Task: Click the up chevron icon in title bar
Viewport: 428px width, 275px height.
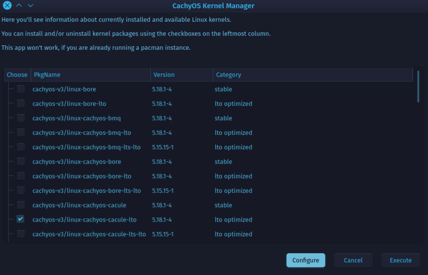Action: tap(19, 5)
